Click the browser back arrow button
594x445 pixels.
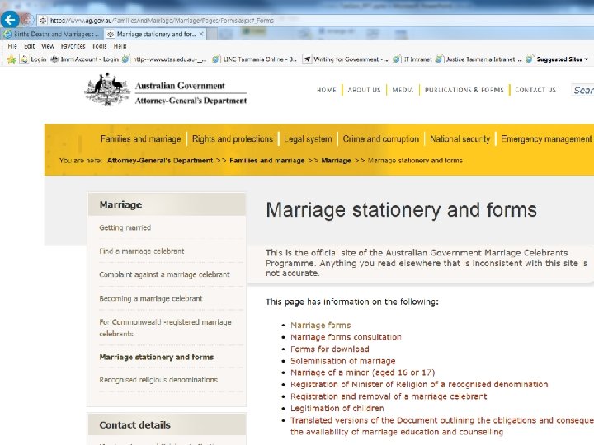(x=10, y=19)
